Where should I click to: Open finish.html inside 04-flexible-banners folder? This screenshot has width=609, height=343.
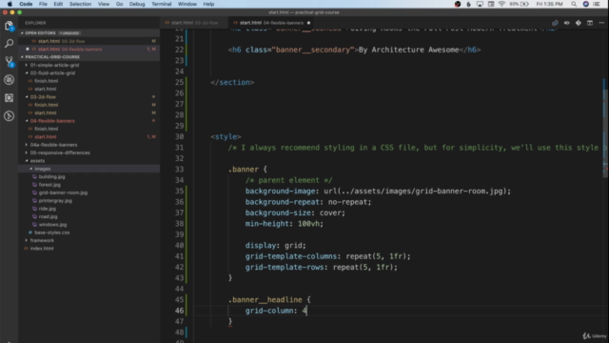[x=89, y=129]
